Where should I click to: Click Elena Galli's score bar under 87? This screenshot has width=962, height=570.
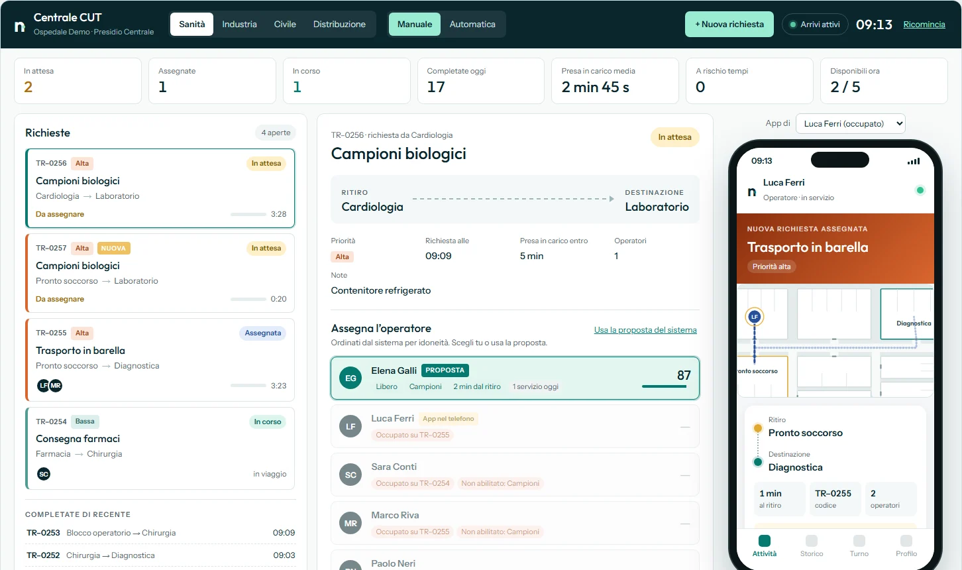click(x=665, y=386)
